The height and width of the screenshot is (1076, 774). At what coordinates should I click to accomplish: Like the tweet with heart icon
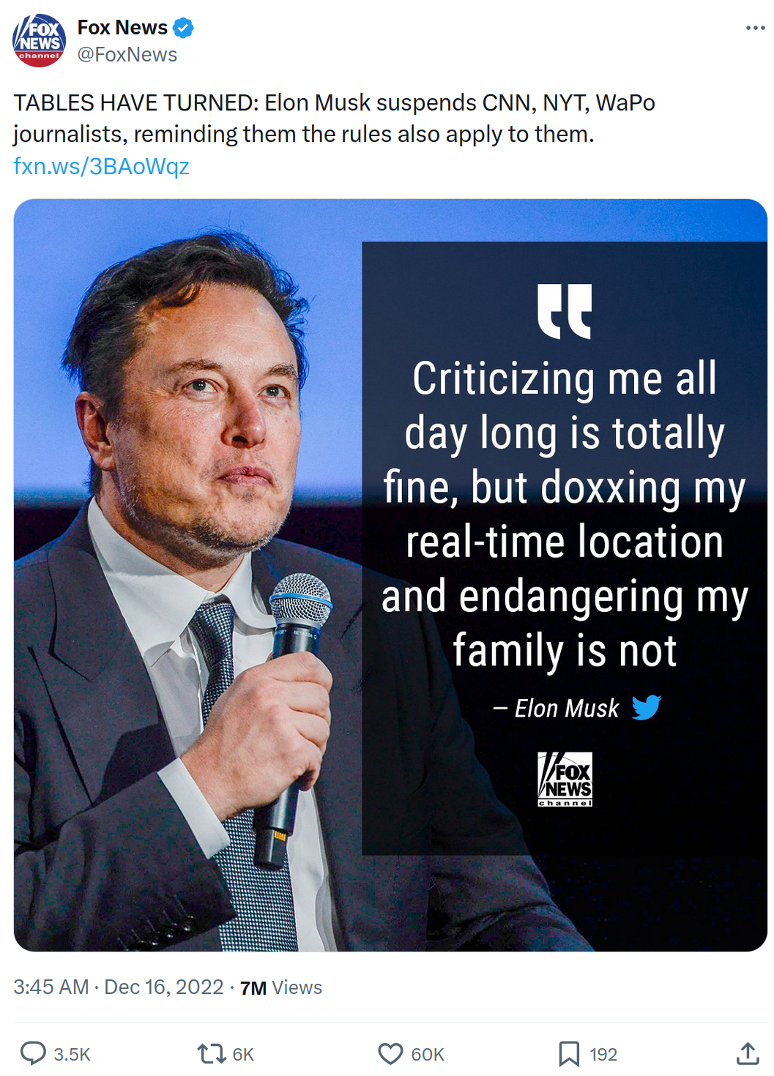(x=390, y=1053)
